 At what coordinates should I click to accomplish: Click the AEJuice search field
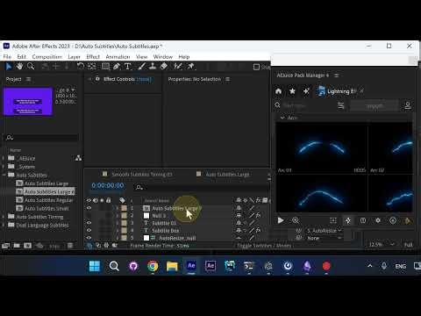(306, 105)
